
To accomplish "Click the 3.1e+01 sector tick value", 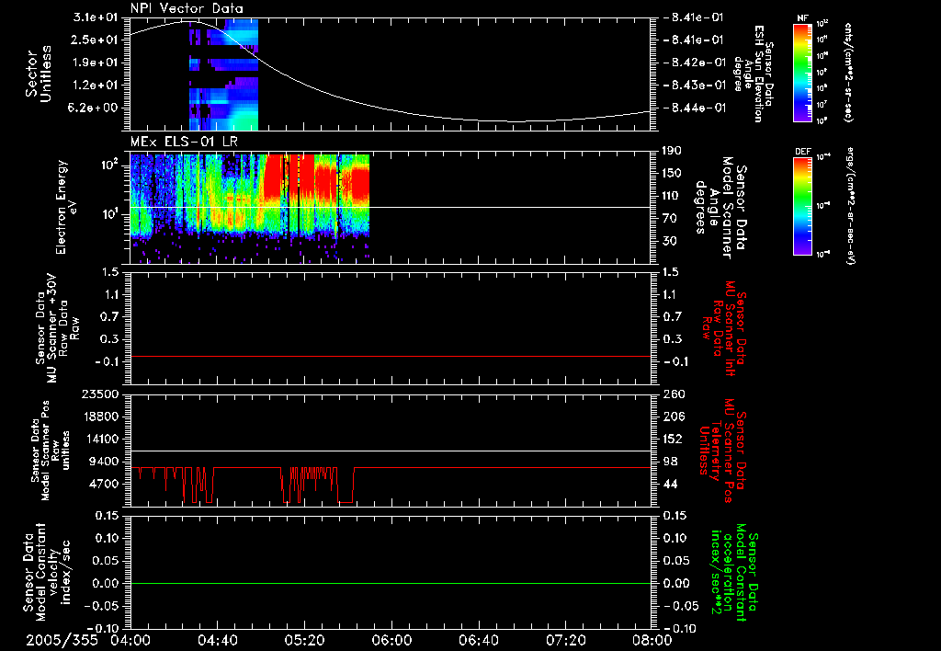I will click(x=96, y=17).
